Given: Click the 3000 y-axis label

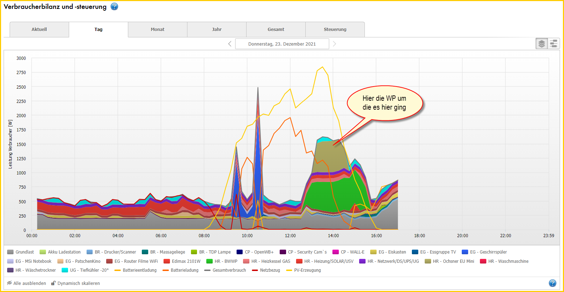Looking at the screenshot, I should point(21,58).
